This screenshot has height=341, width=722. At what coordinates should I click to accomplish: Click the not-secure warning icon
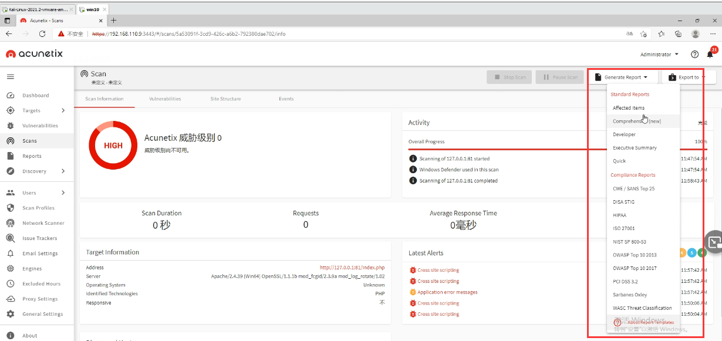tap(61, 34)
